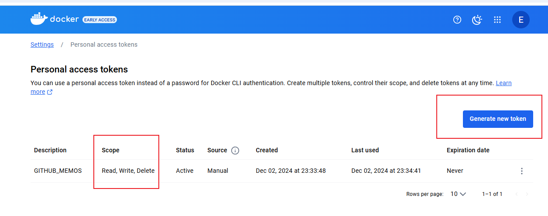Open the apps grid launcher
The width and height of the screenshot is (548, 216).
coord(497,20)
